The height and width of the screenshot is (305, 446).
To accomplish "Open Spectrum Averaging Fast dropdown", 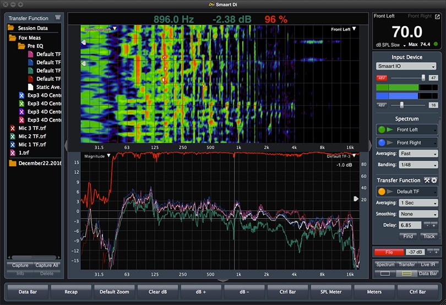I will coord(418,154).
